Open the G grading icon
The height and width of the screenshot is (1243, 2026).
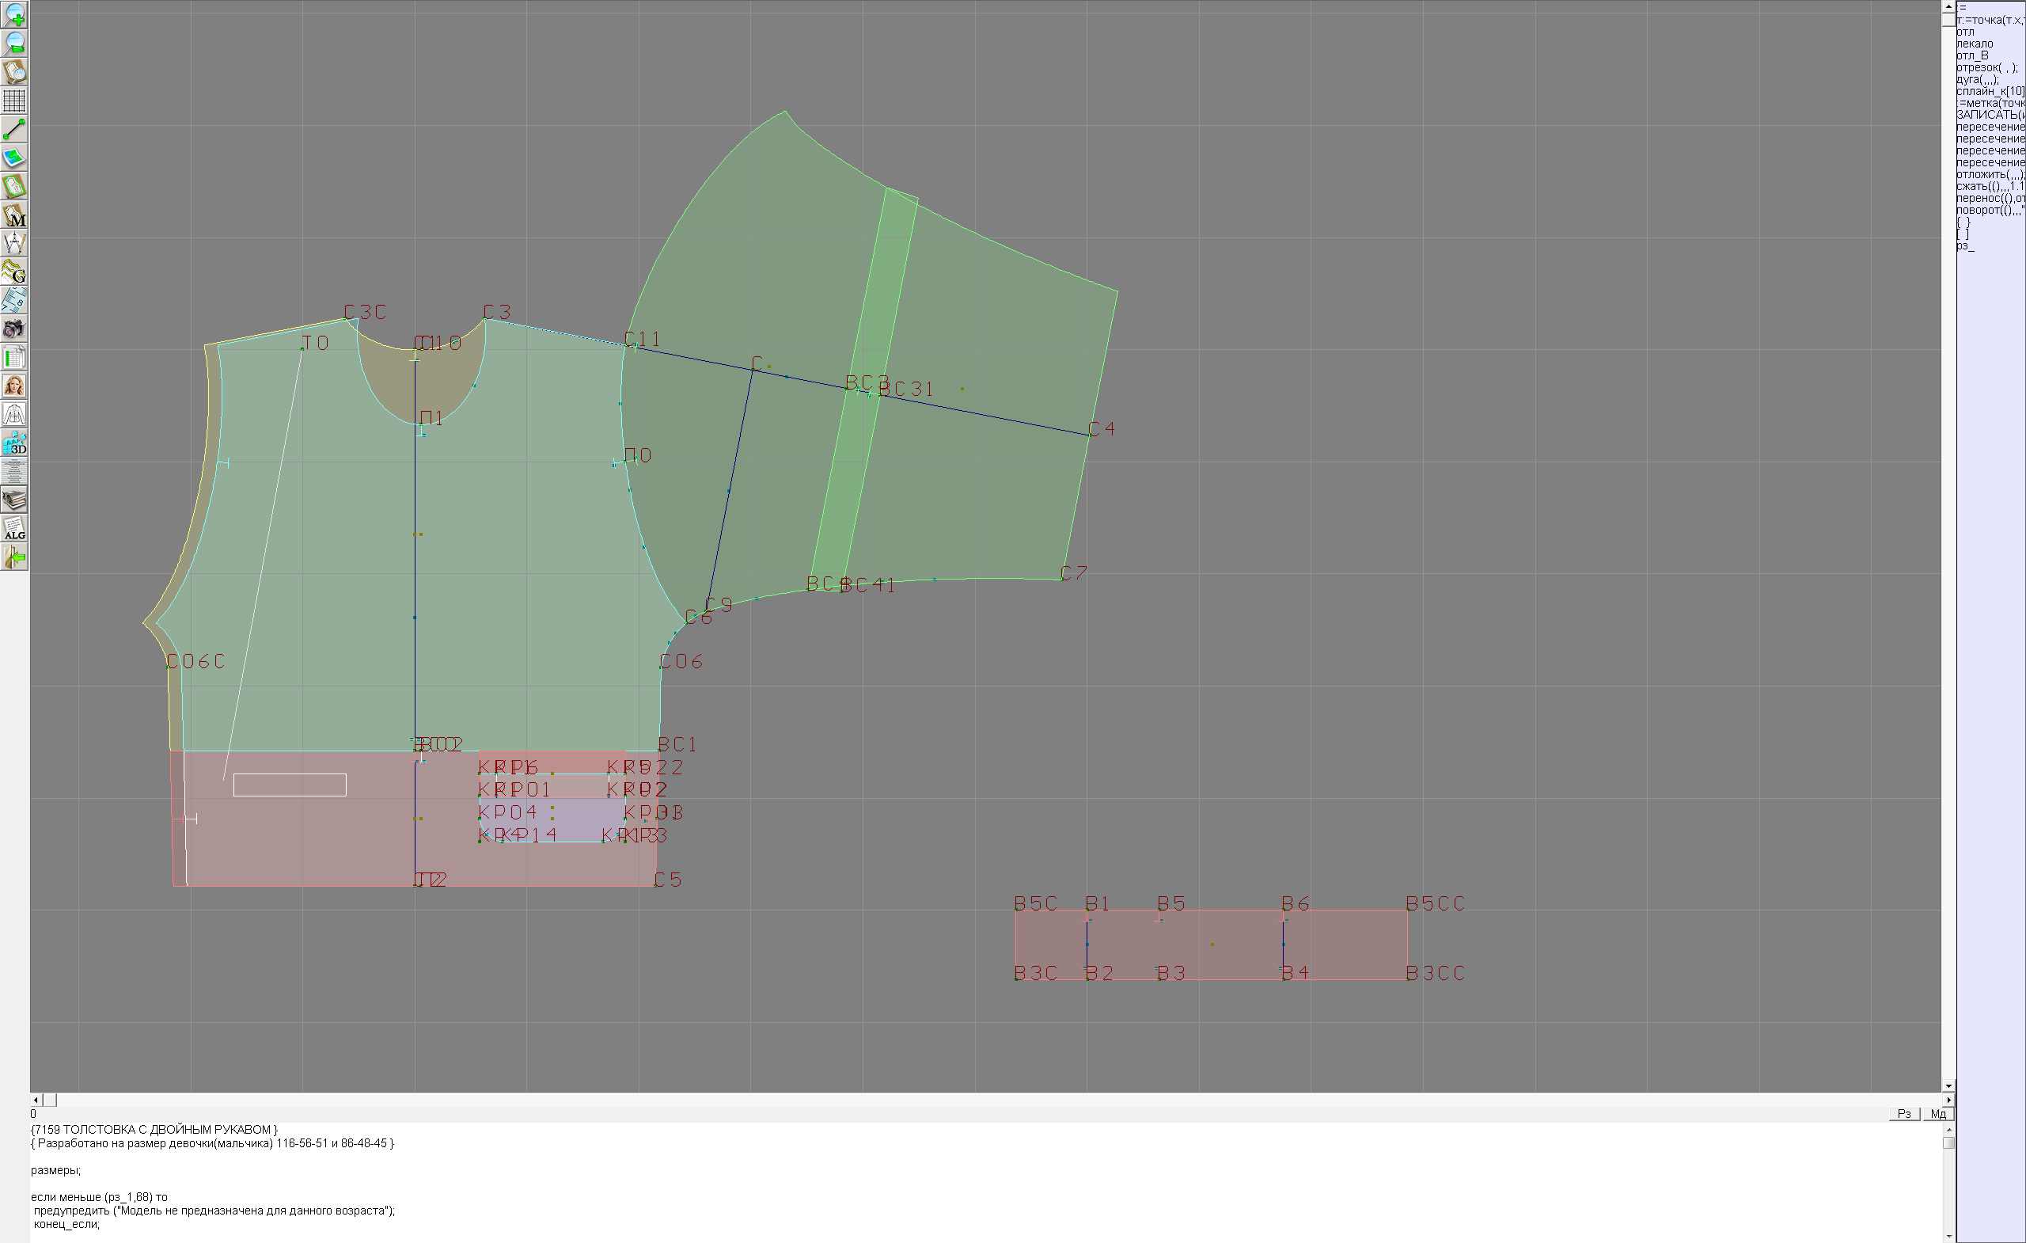(x=14, y=272)
